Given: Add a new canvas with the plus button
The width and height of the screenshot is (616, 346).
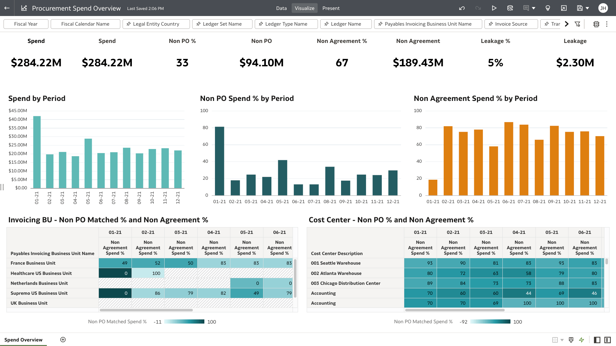Looking at the screenshot, I should coord(63,340).
